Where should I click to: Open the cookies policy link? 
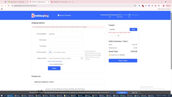click(111, 93)
